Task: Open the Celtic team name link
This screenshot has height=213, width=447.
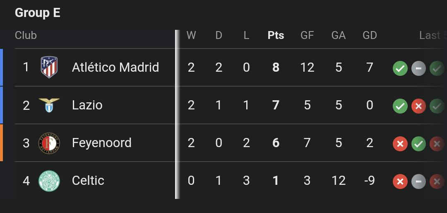Action: 88,180
